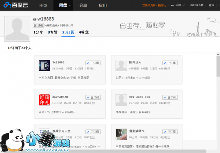Switch to the 23订阅 tab
Image resolution: width=220 pixels, height=153 pixels.
point(68,32)
